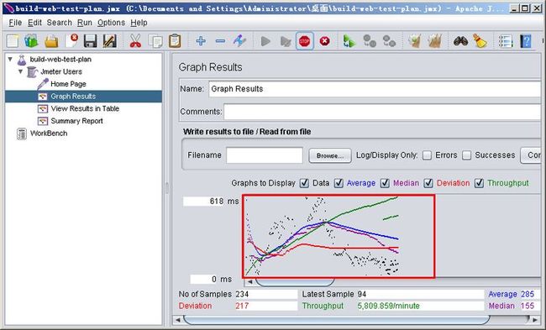Viewport: 546px width, 330px height.
Task: Open the Run menu
Action: [x=85, y=23]
